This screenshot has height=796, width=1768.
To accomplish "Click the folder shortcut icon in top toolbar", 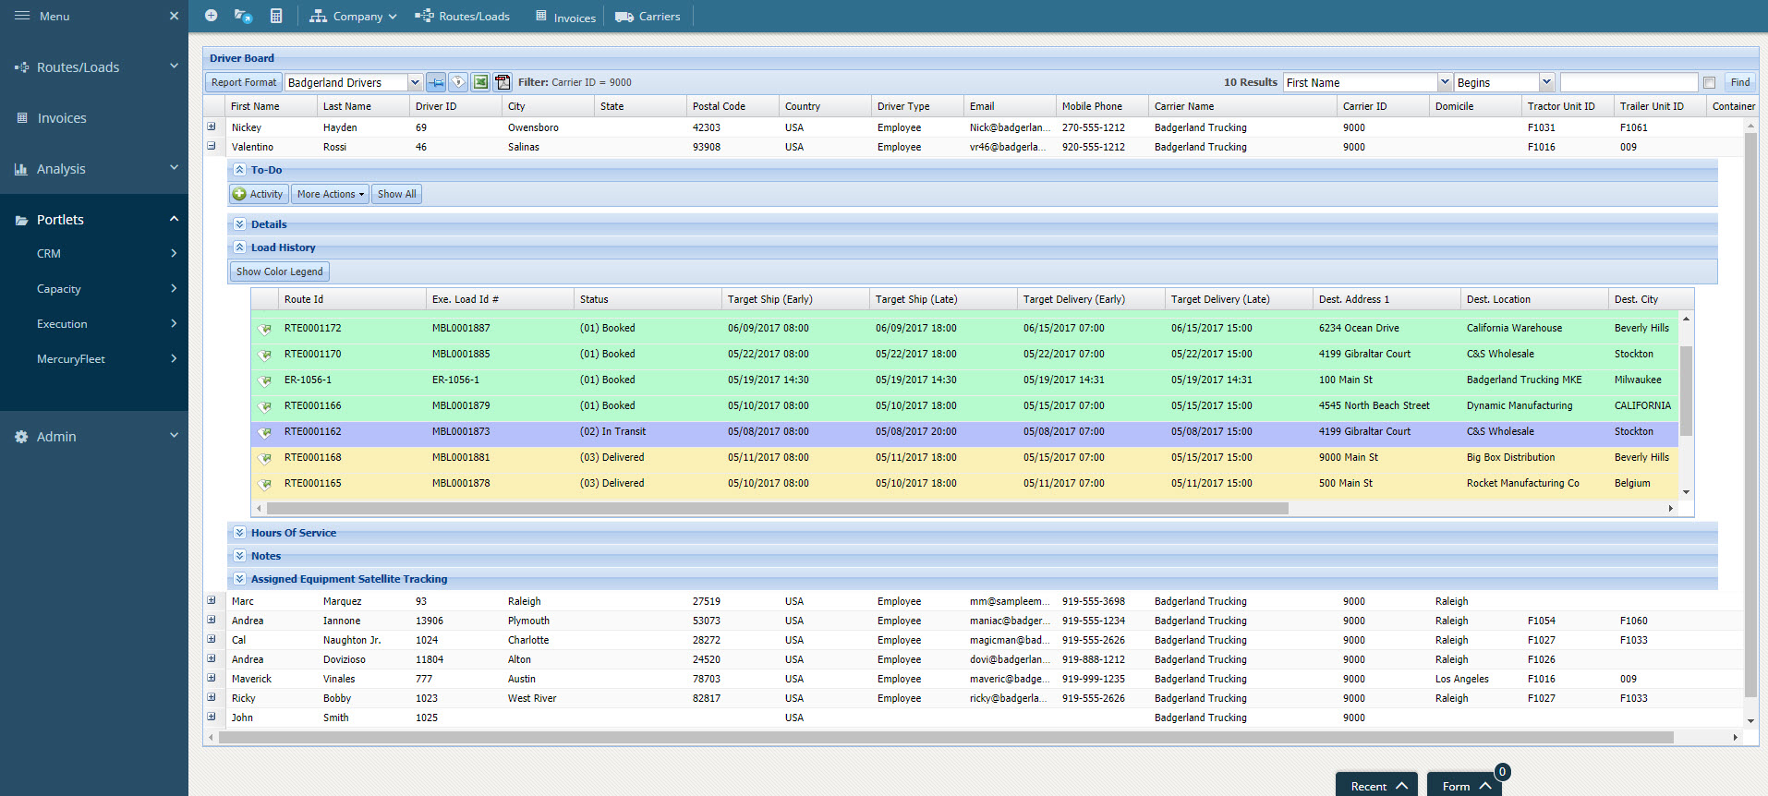I will [x=243, y=16].
